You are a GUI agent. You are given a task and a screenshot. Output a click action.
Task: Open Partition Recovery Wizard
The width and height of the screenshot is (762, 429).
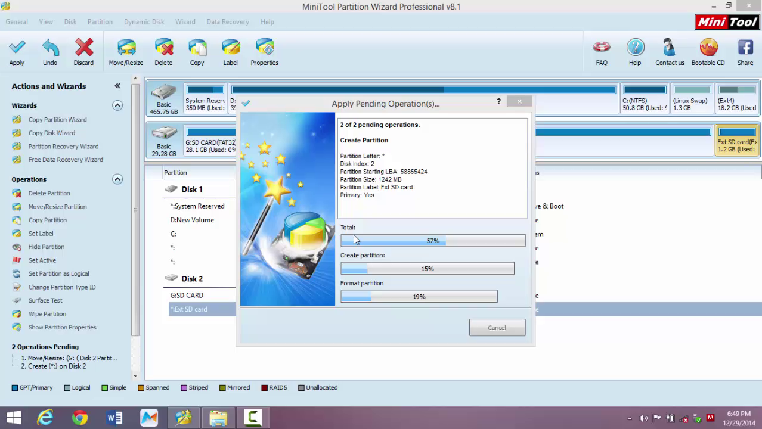[63, 147]
